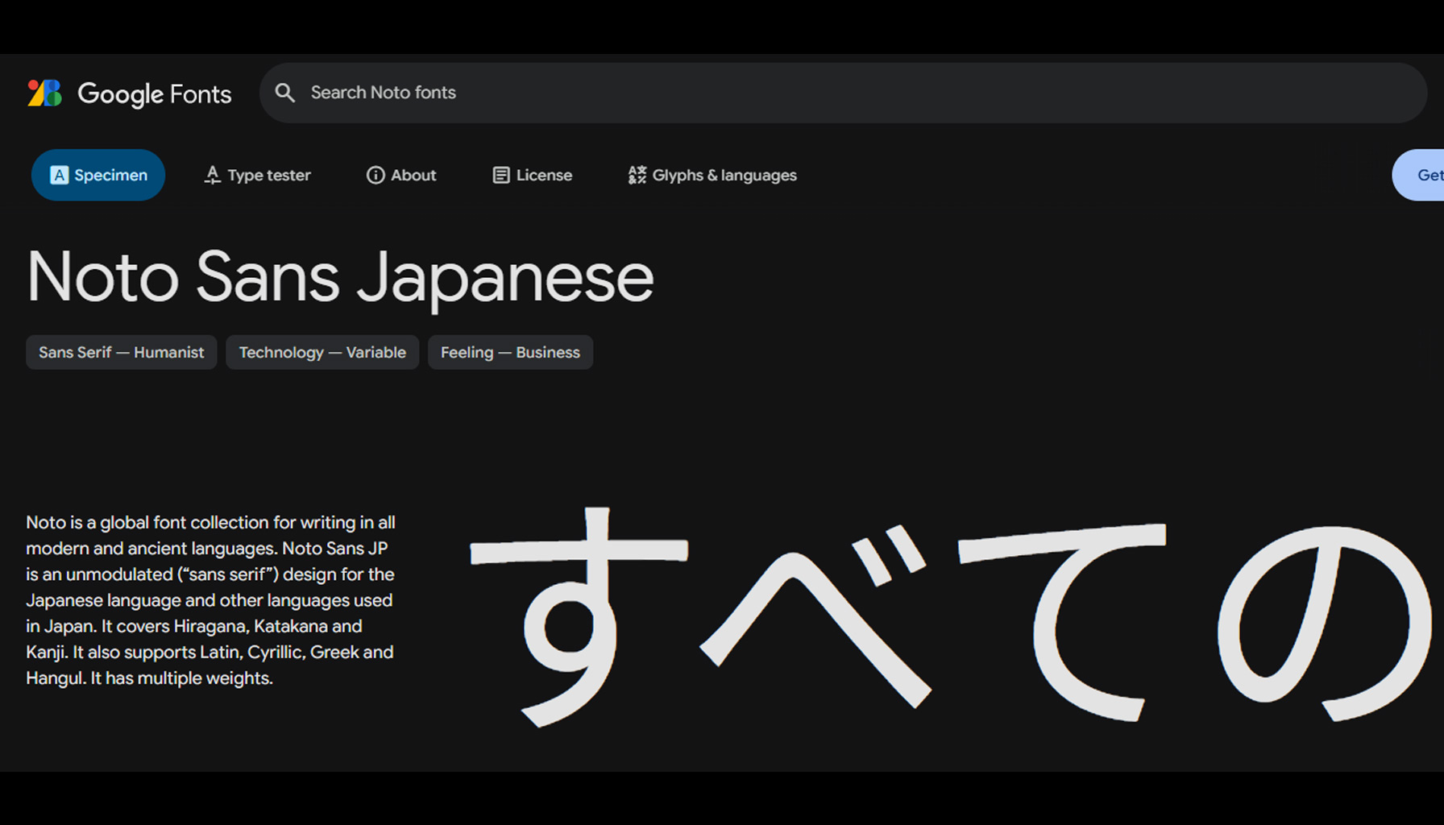1444x825 pixels.
Task: Select the Technology — Variable tag
Action: 322,352
